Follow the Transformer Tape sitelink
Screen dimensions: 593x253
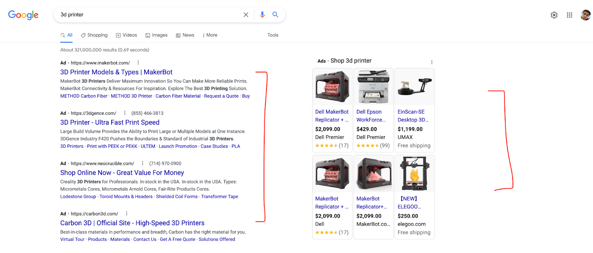coord(220,197)
